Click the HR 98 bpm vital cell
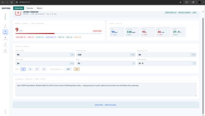The height and width of the screenshot is (116, 205). click(x=117, y=32)
